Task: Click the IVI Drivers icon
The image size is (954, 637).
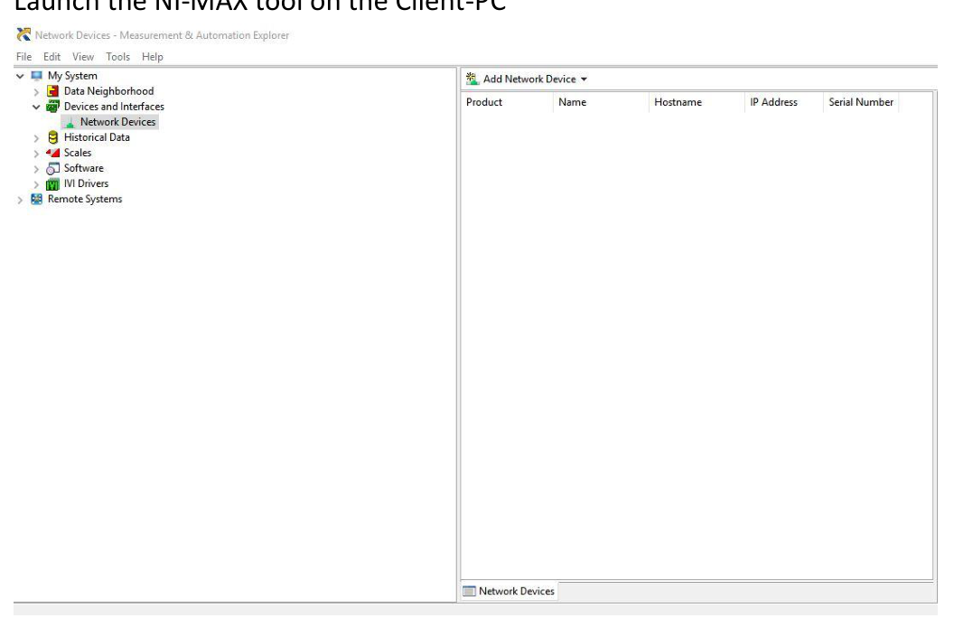Action: pos(53,183)
